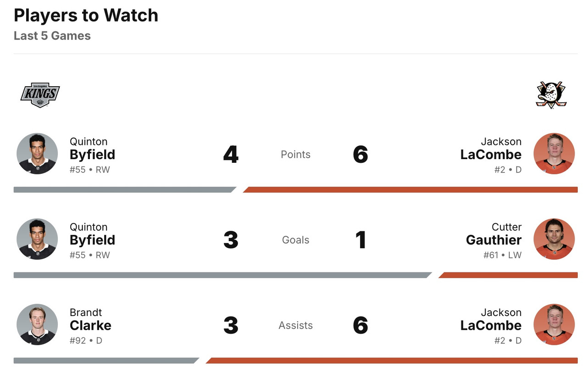The height and width of the screenshot is (372, 587).
Task: Open Quinton Byfield's headshot in Points row
Action: pos(37,154)
